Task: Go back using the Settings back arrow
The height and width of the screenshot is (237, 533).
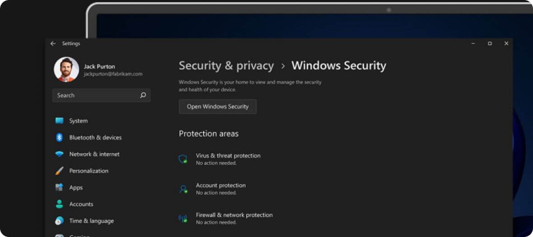Action: pos(53,44)
